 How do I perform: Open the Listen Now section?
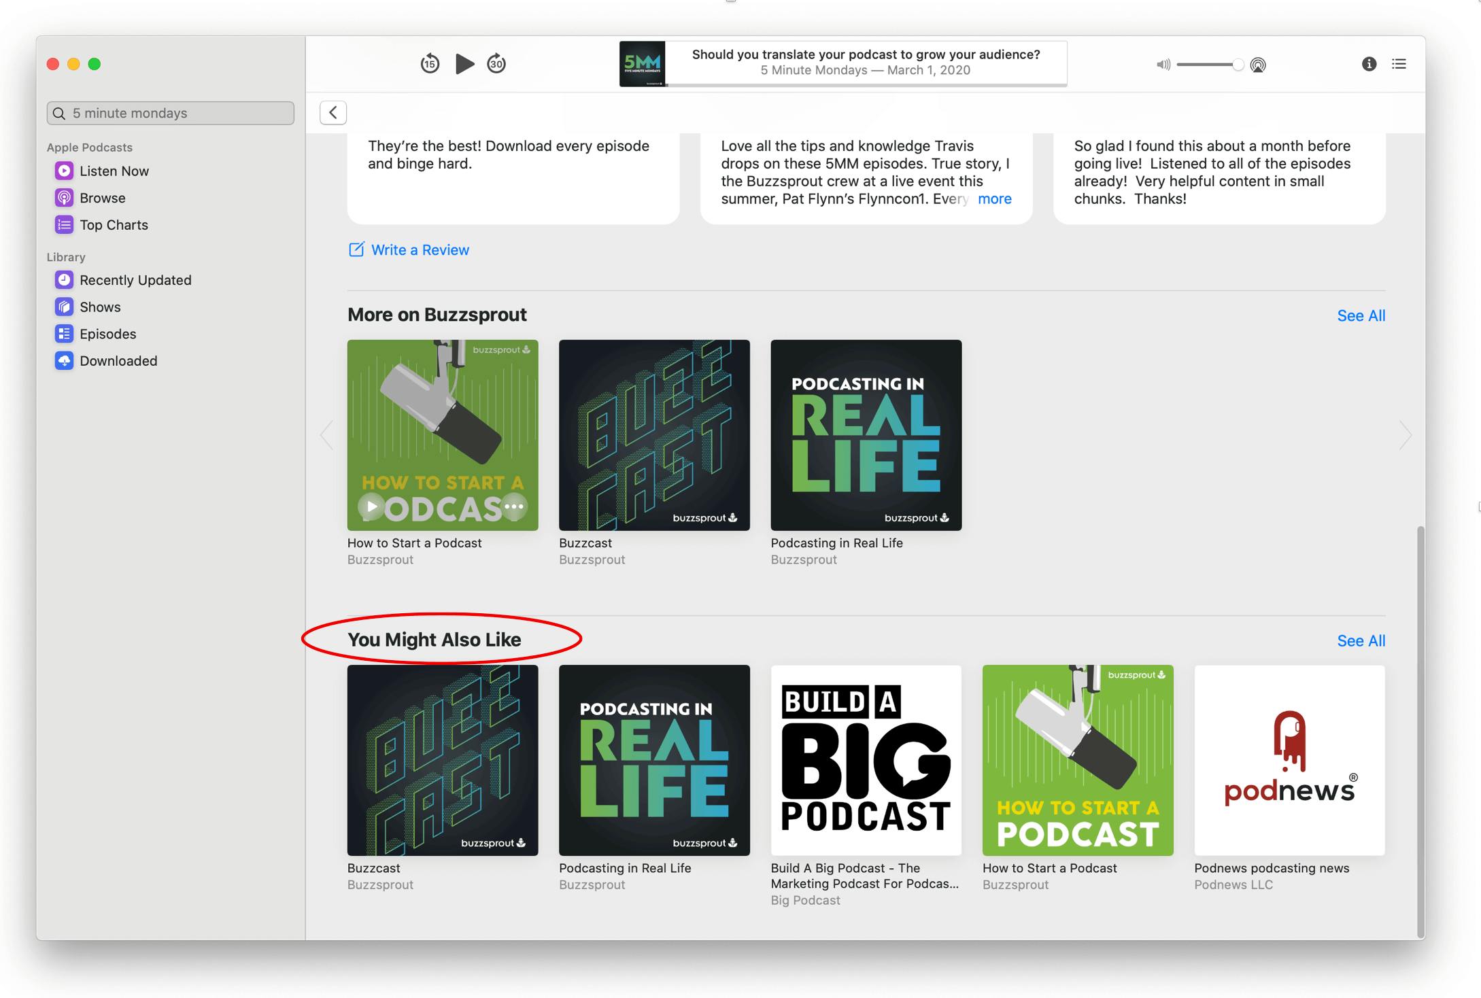(114, 171)
